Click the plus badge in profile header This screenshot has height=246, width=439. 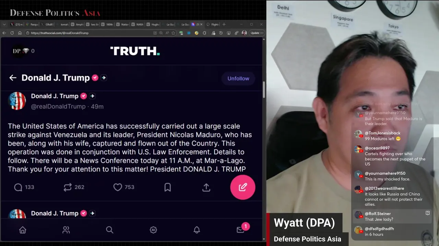(104, 78)
